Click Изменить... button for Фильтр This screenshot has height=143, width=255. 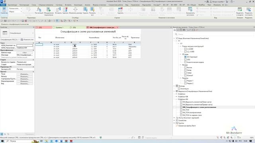point(25,77)
